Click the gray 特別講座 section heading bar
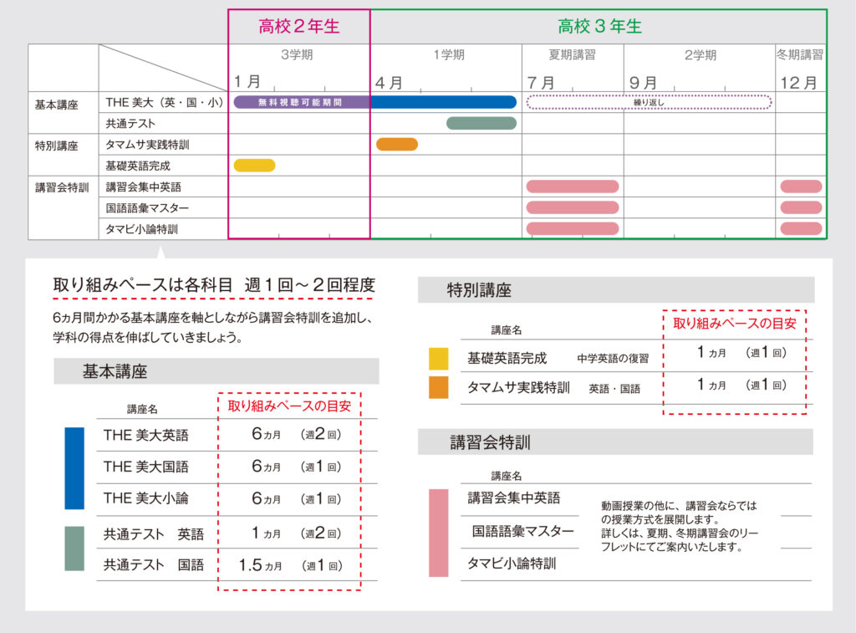 (615, 290)
